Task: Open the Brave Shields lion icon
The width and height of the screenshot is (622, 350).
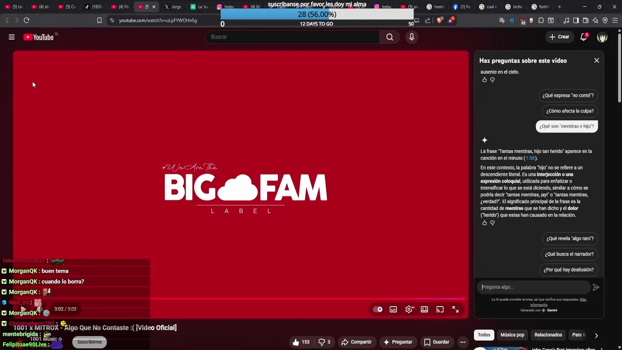Action: [440, 20]
